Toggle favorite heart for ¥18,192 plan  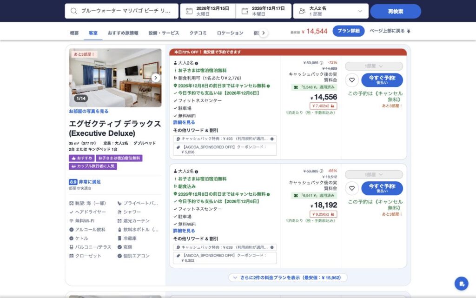tap(352, 188)
